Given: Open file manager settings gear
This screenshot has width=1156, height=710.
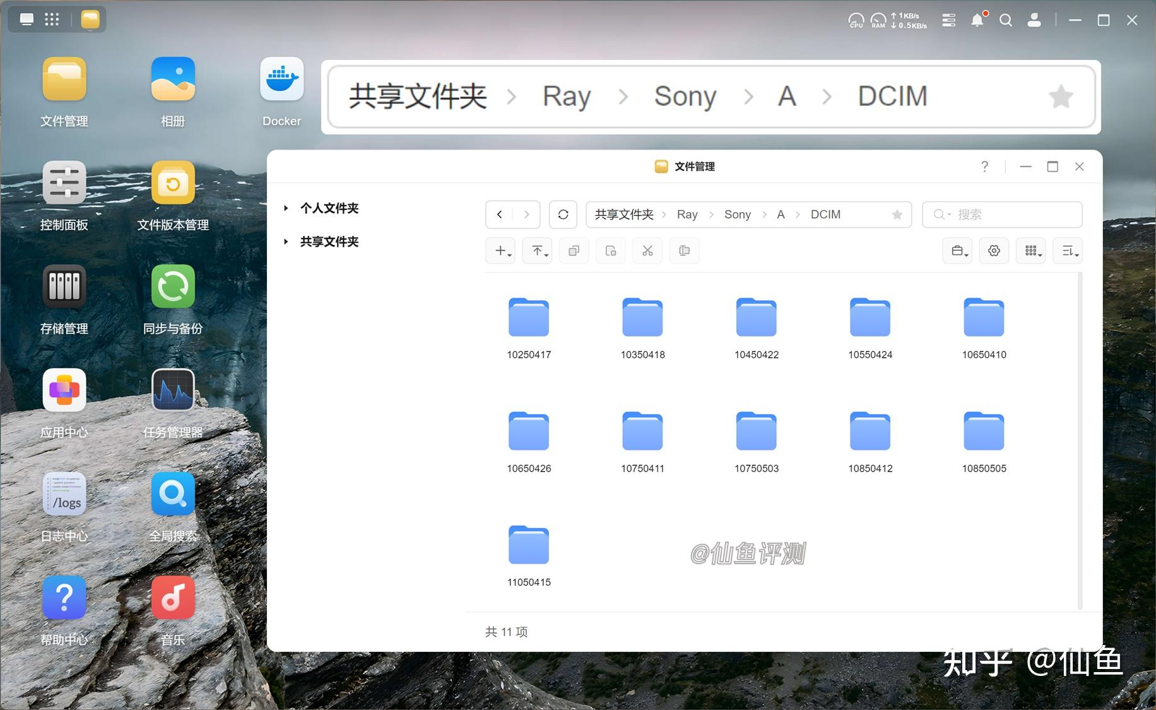Looking at the screenshot, I should tap(994, 251).
